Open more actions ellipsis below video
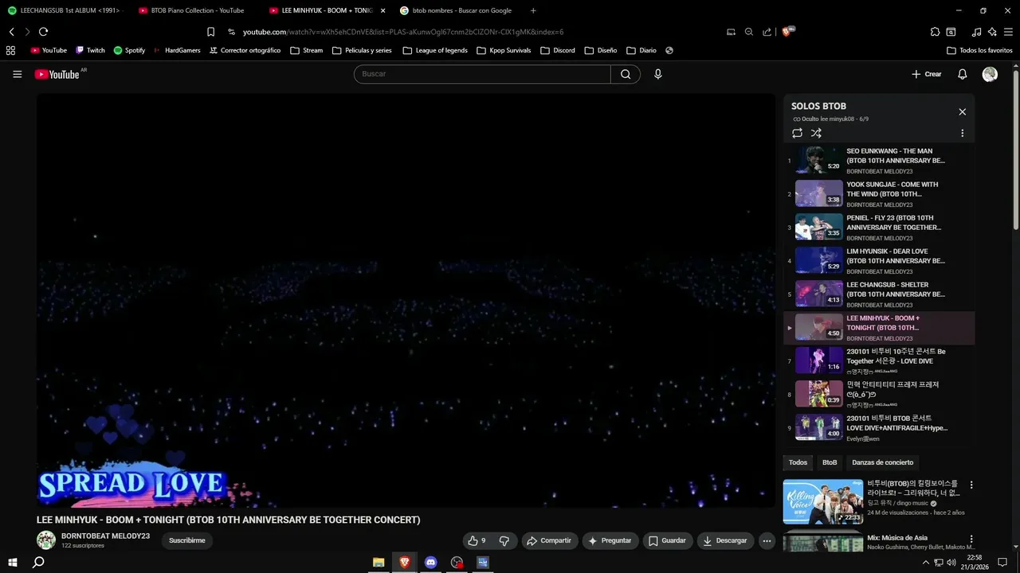 [x=767, y=540]
